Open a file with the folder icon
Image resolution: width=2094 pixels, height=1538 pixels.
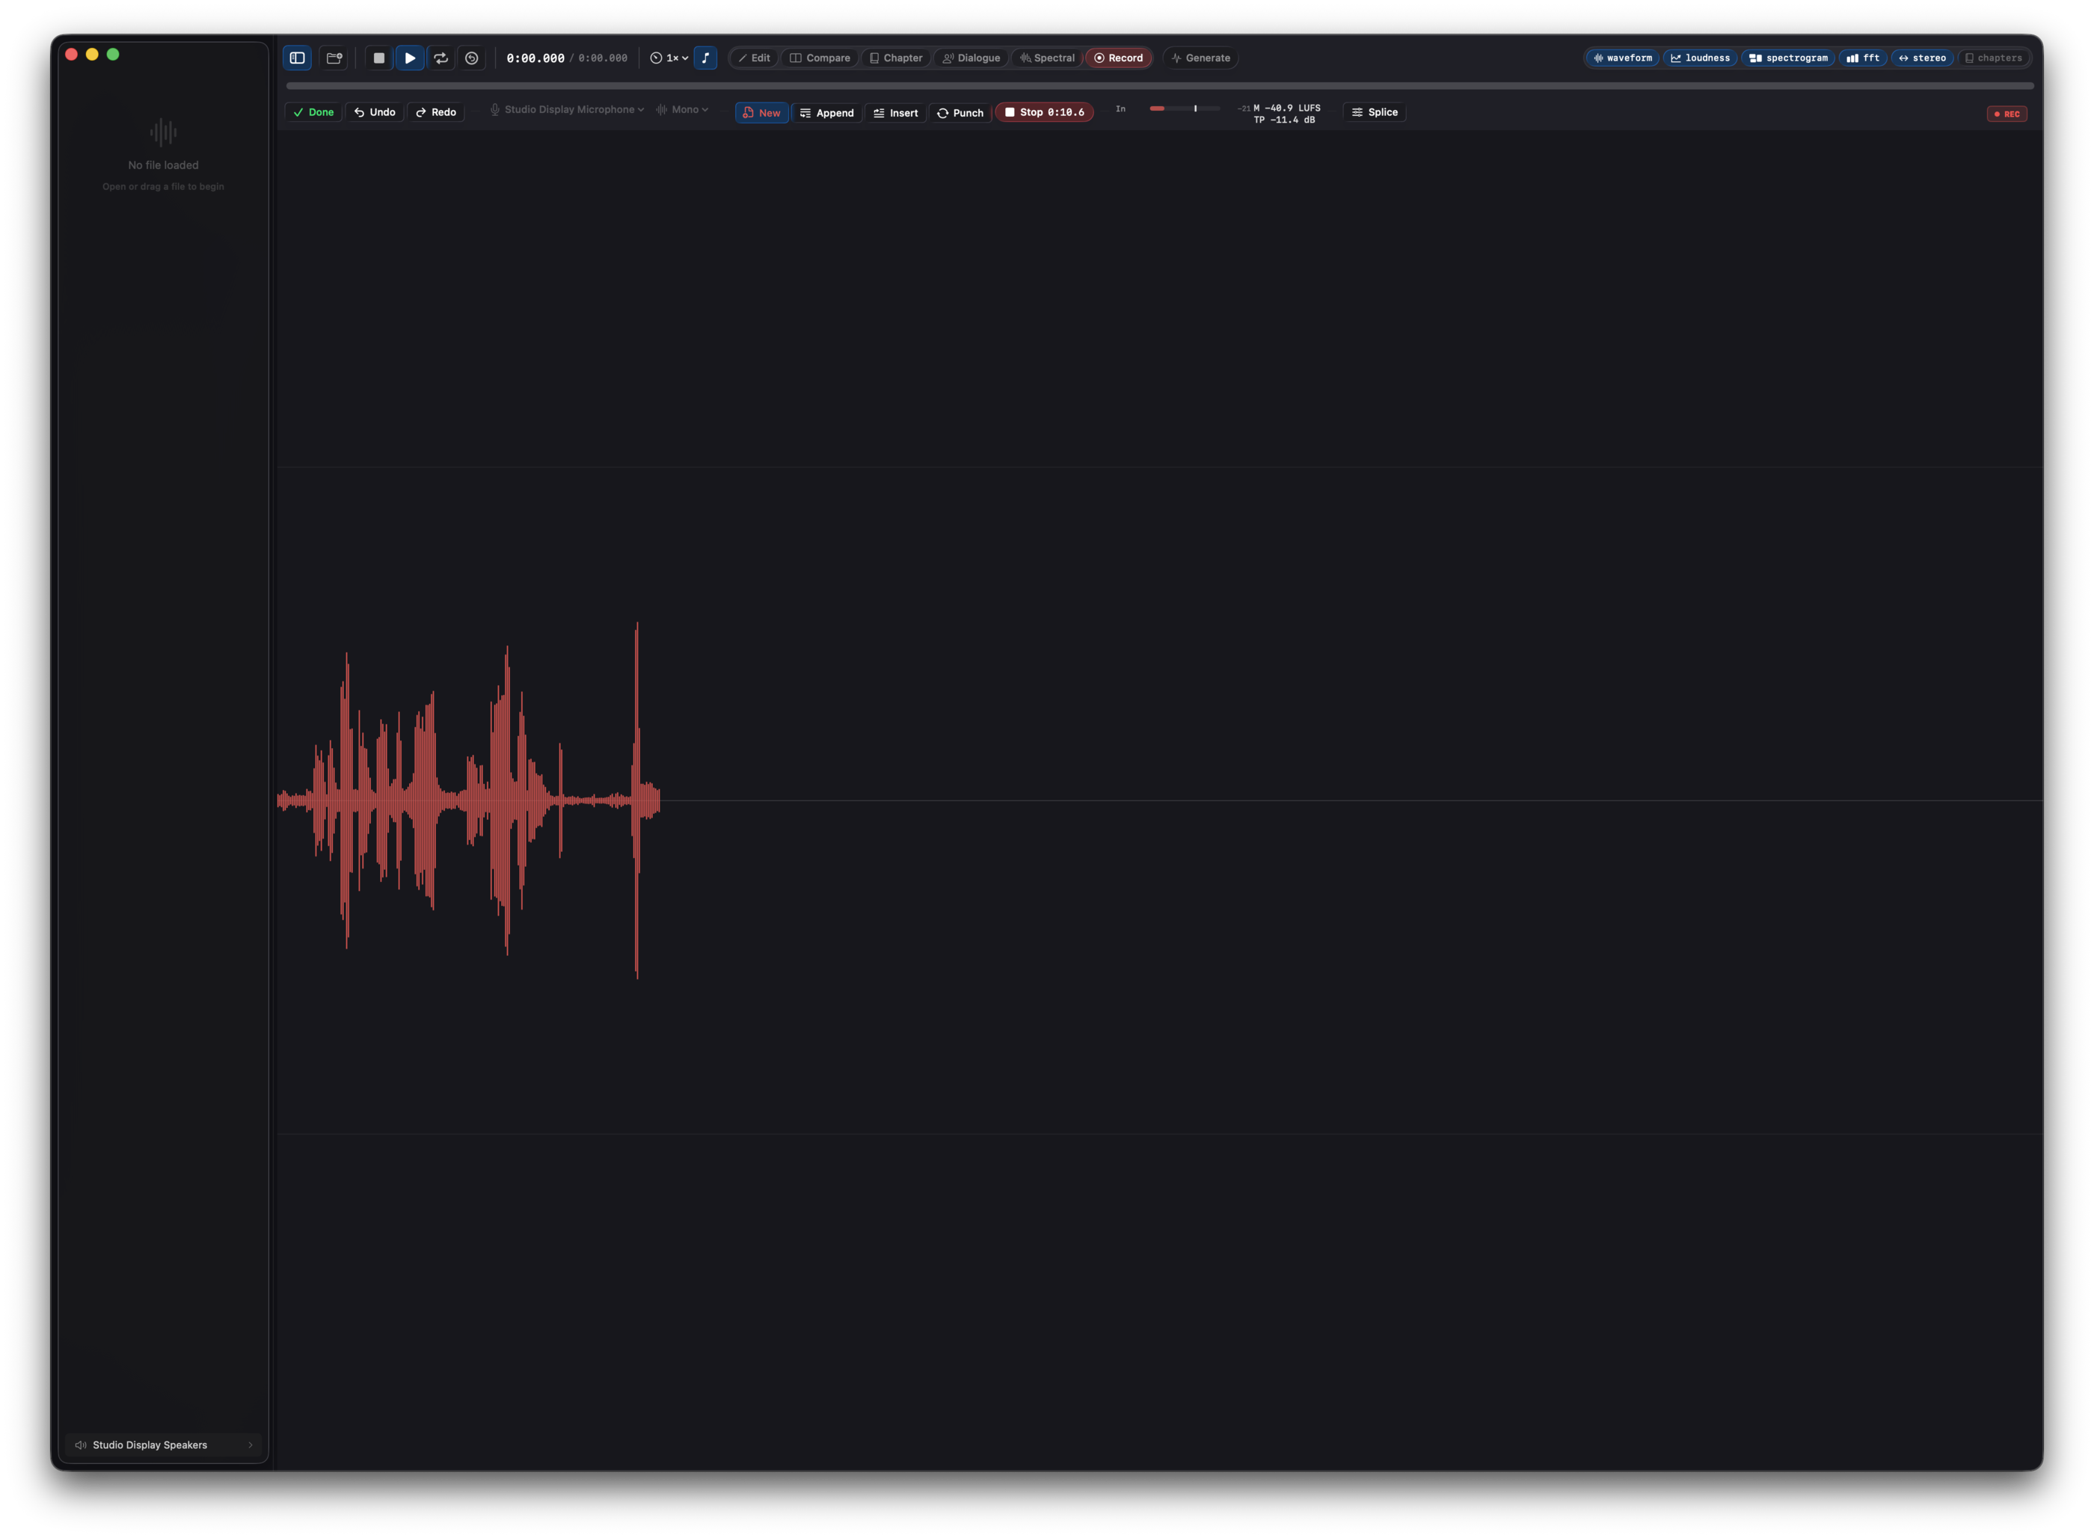334,58
